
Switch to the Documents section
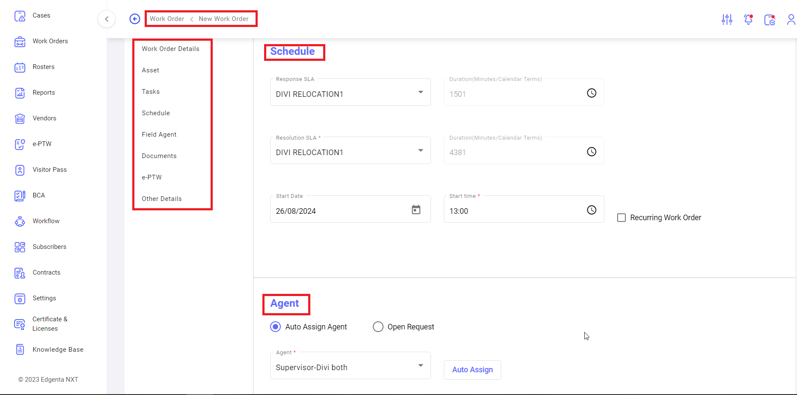(159, 156)
